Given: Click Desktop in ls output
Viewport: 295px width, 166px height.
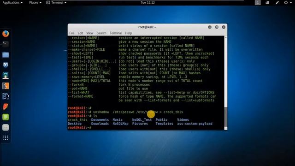Looking at the screenshot, I should click(75, 124).
